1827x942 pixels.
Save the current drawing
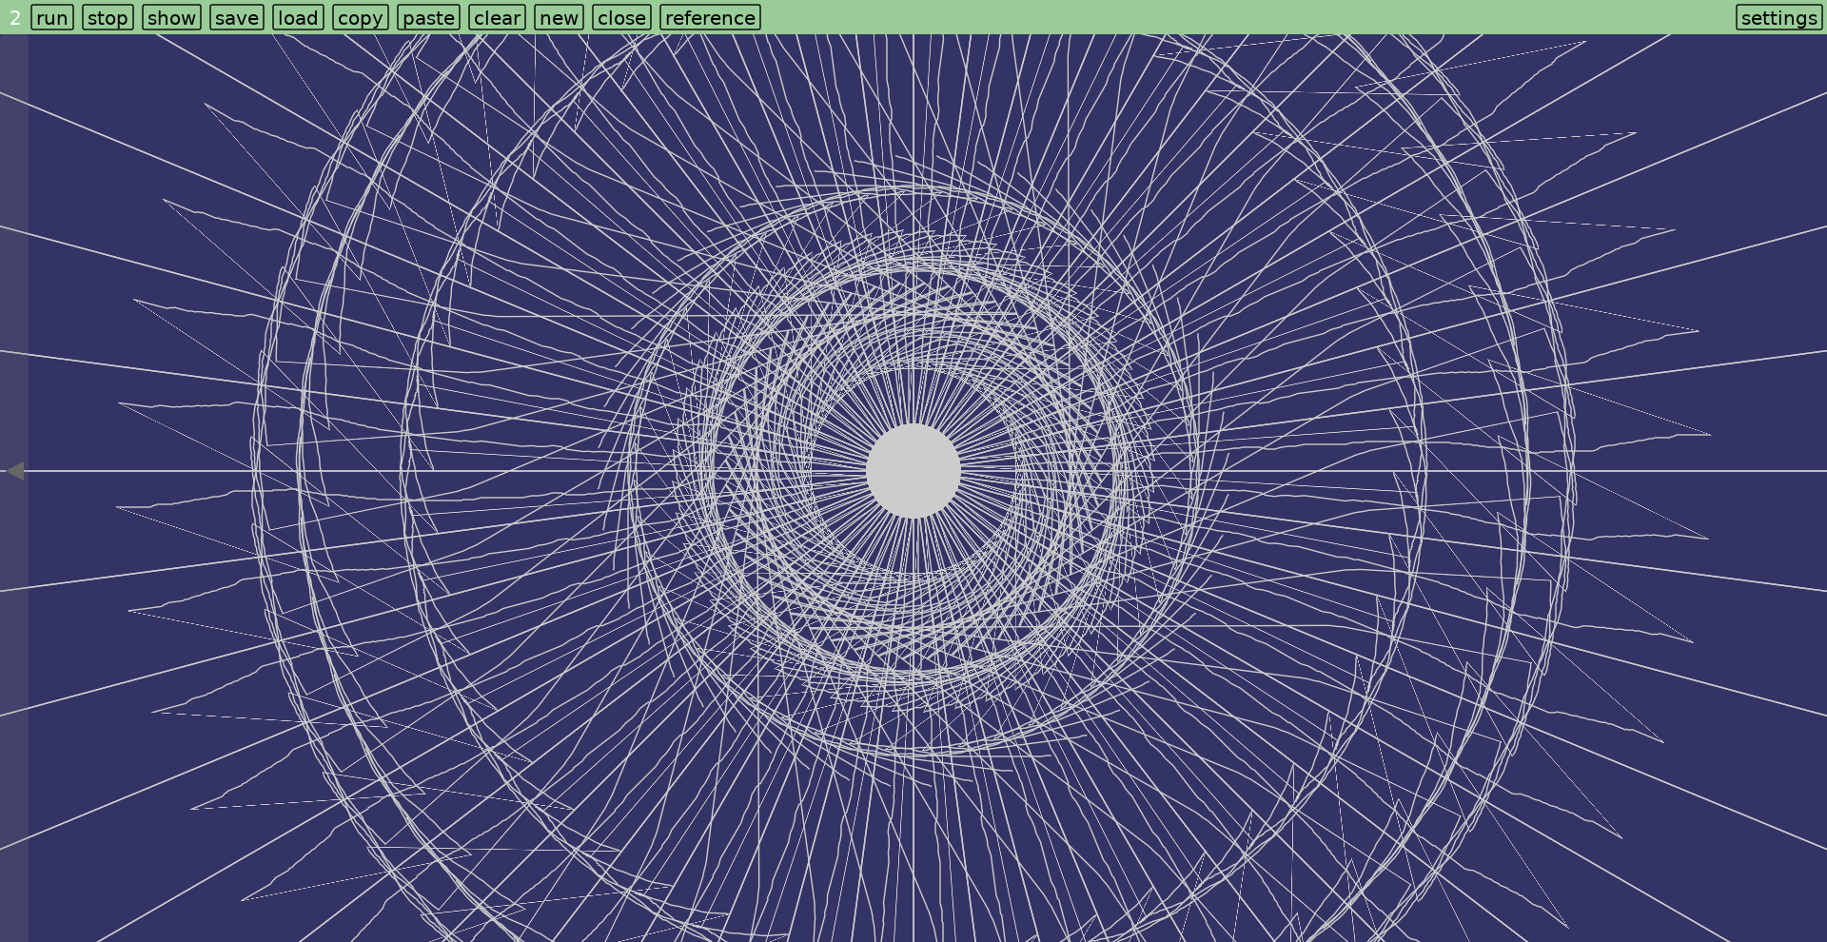236,17
